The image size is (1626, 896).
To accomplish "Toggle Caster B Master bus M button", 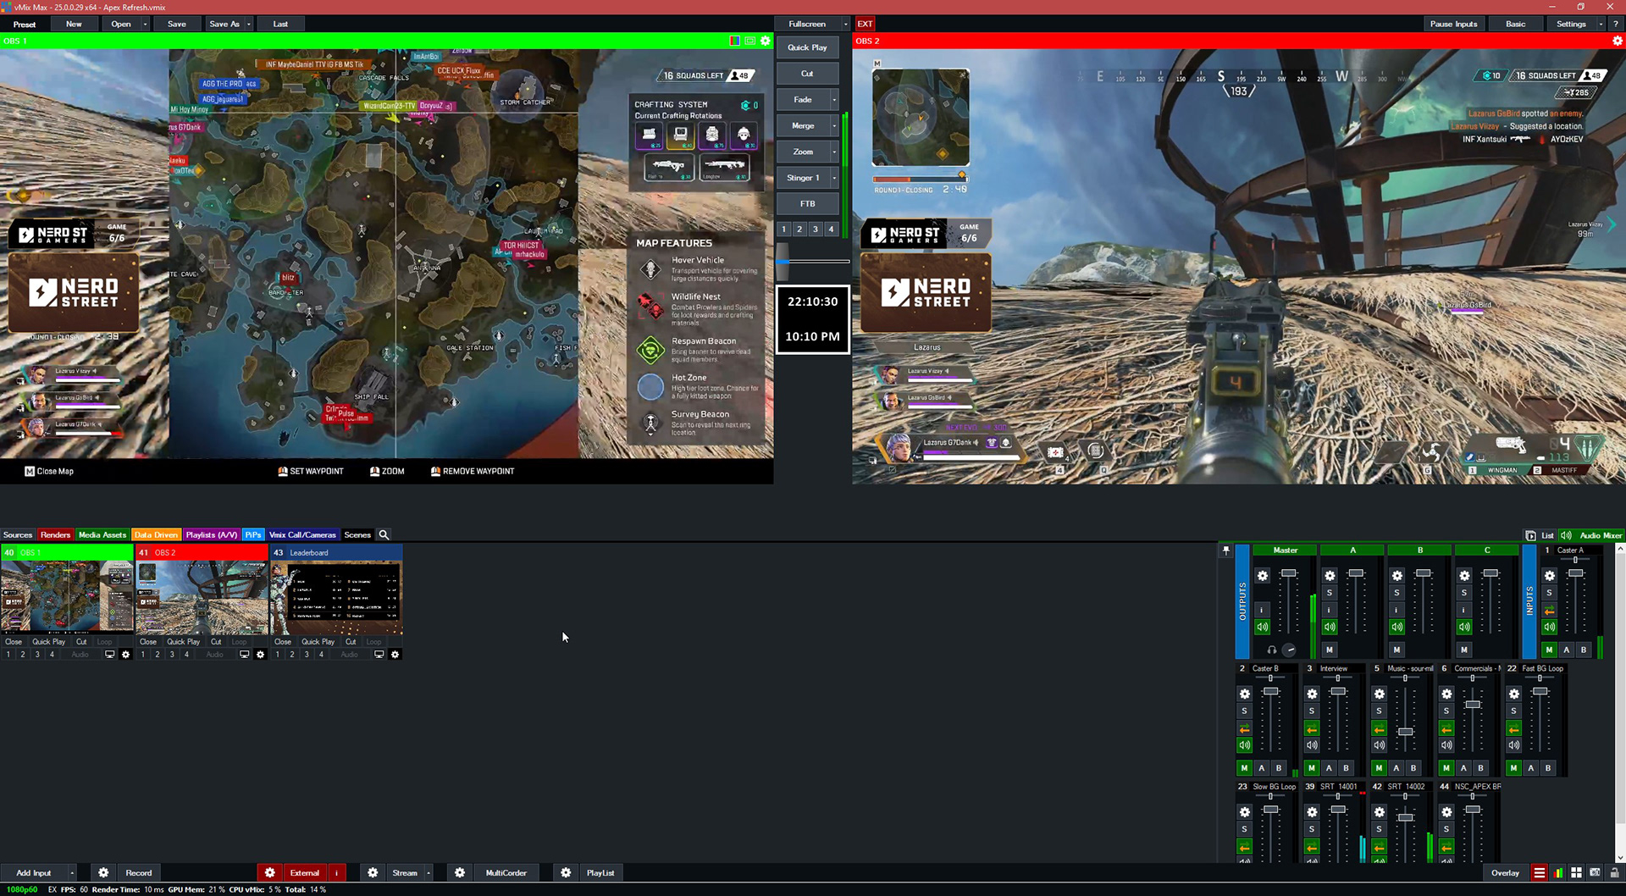I will point(1244,768).
